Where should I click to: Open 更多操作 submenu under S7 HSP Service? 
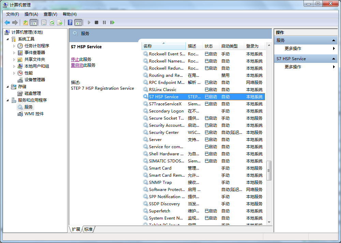click(x=306, y=67)
